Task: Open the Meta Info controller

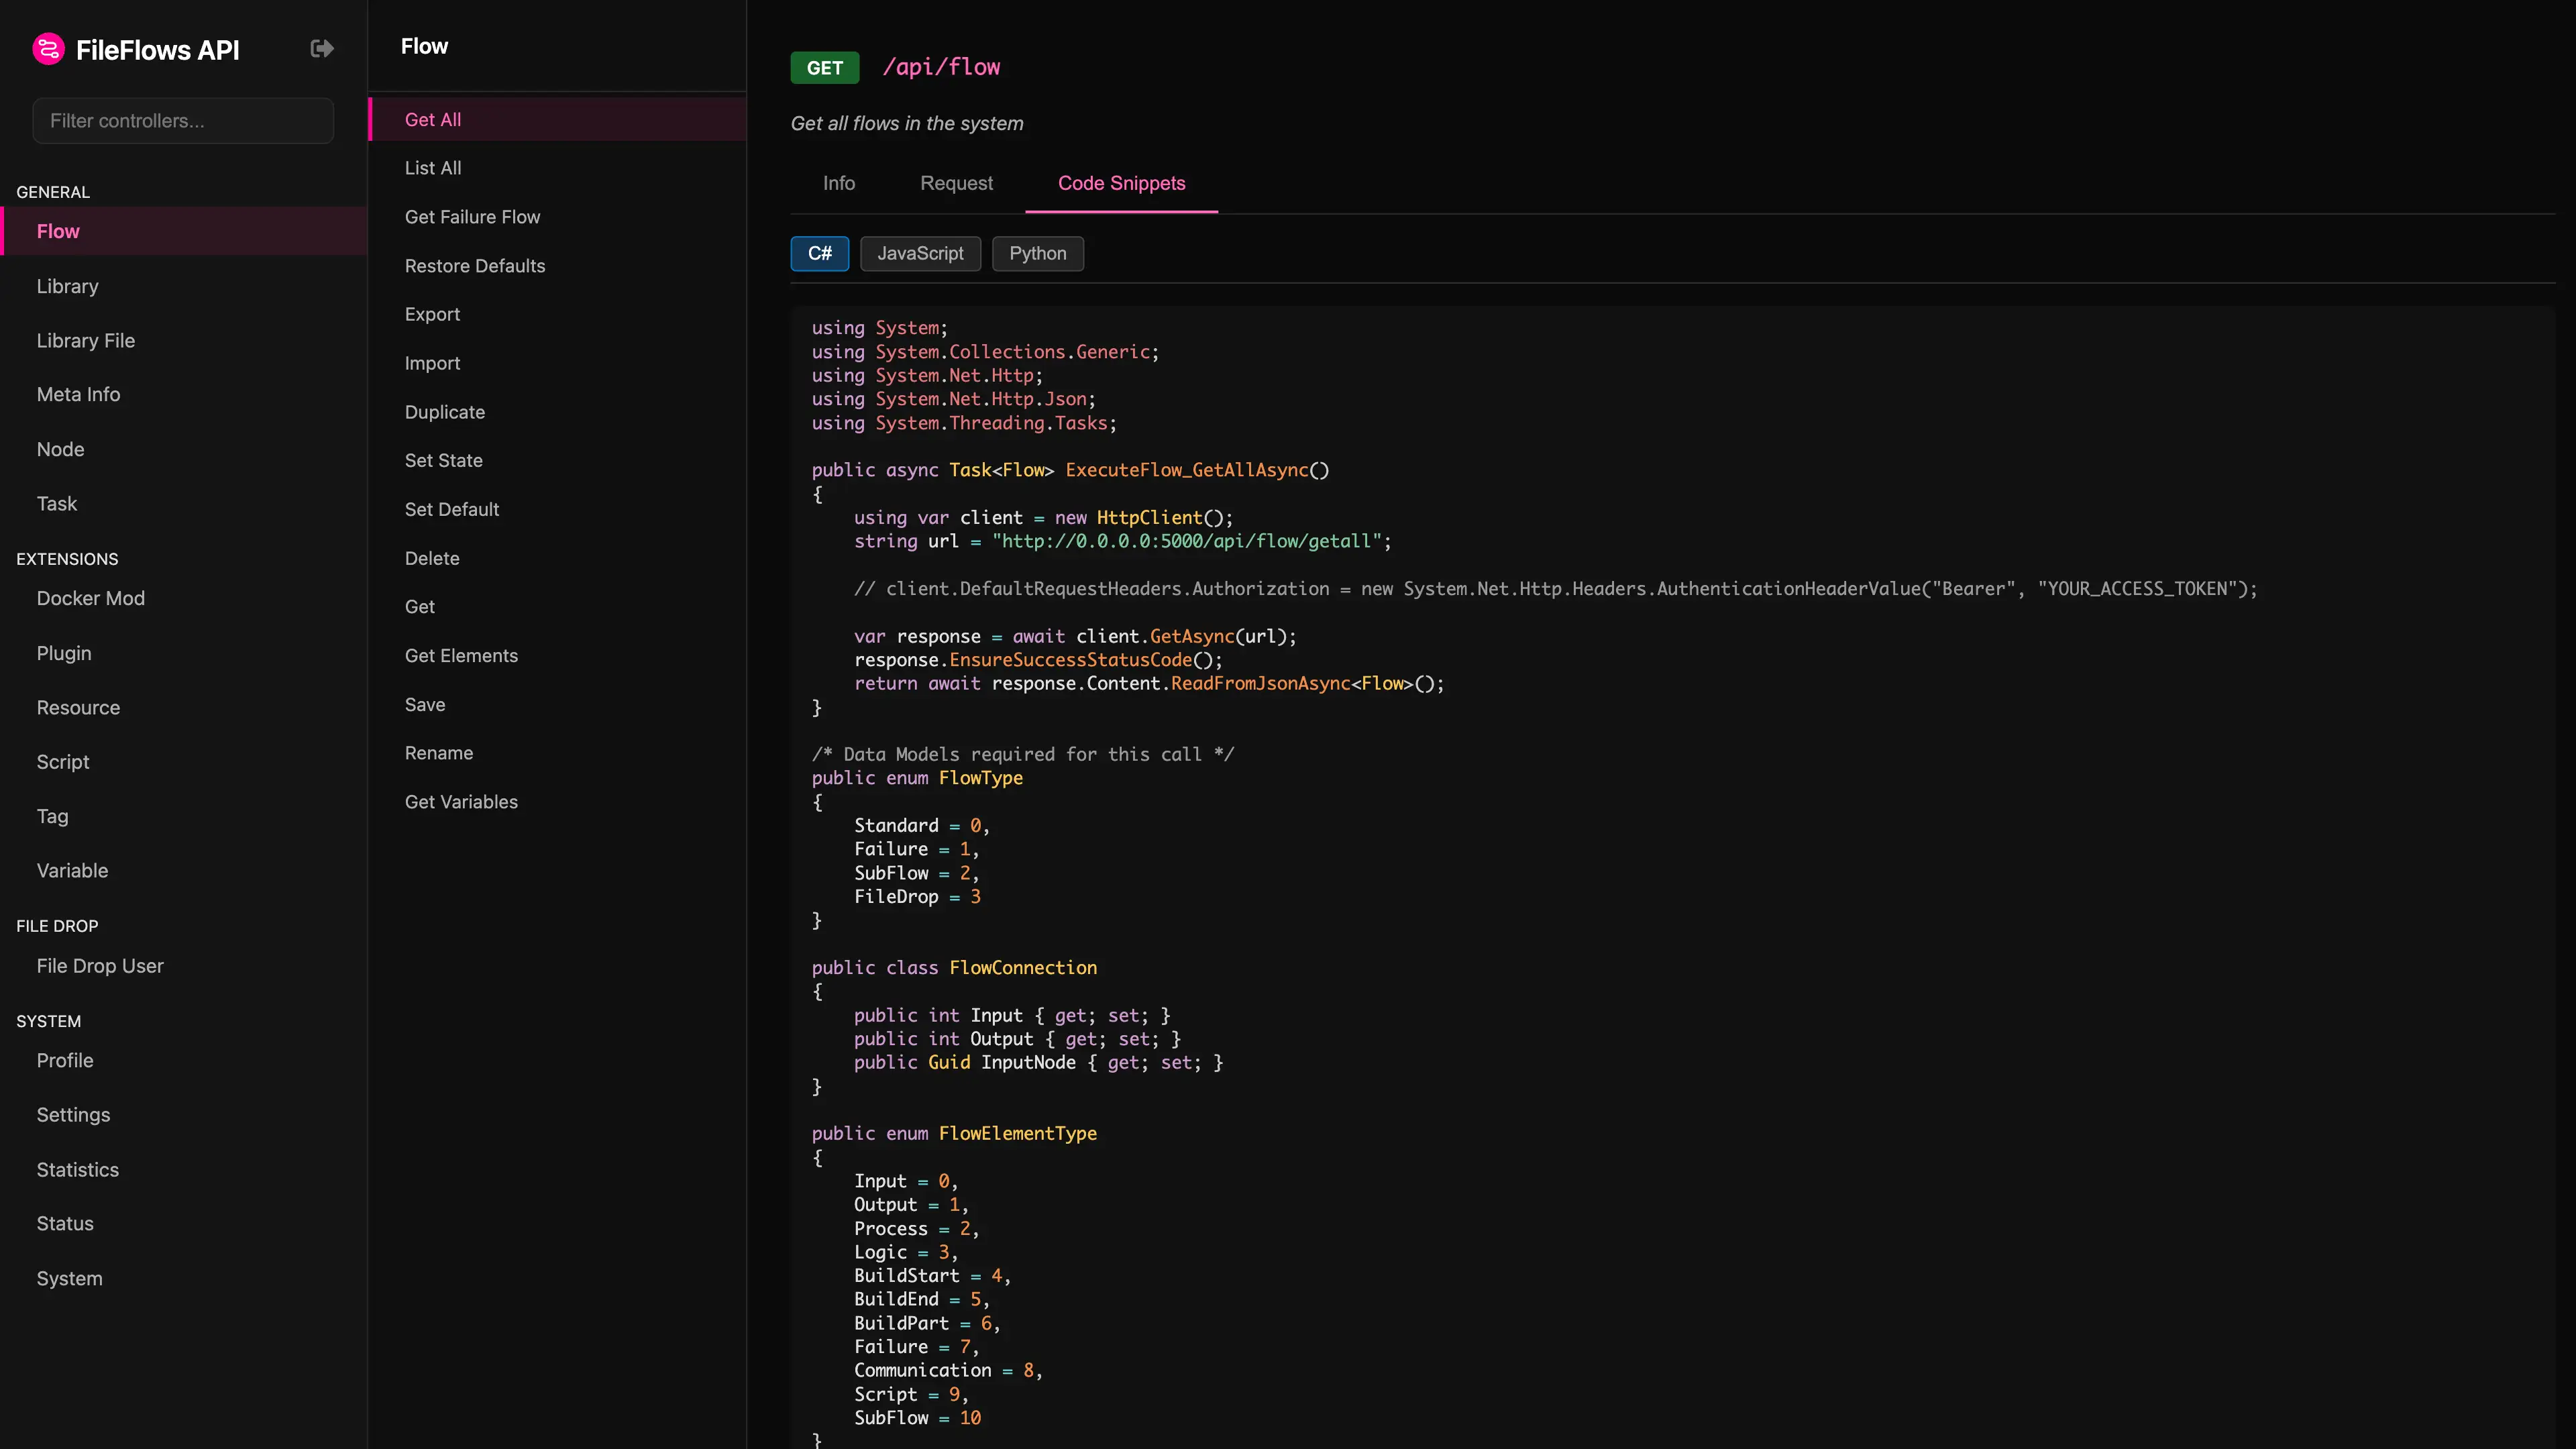Action: click(x=184, y=394)
